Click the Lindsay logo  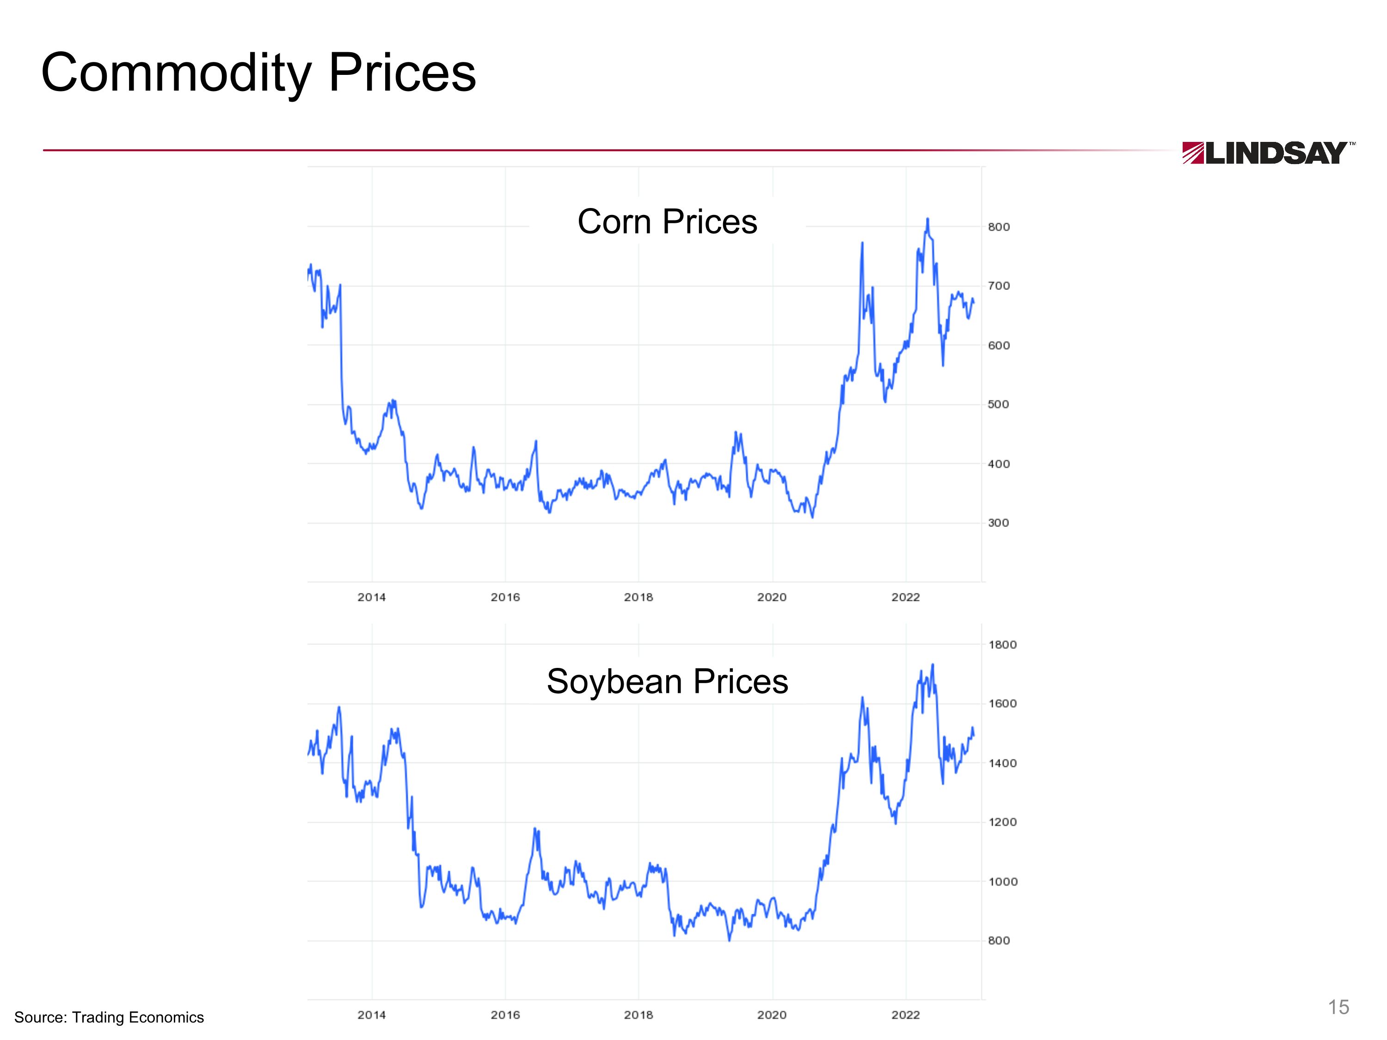coord(1268,153)
